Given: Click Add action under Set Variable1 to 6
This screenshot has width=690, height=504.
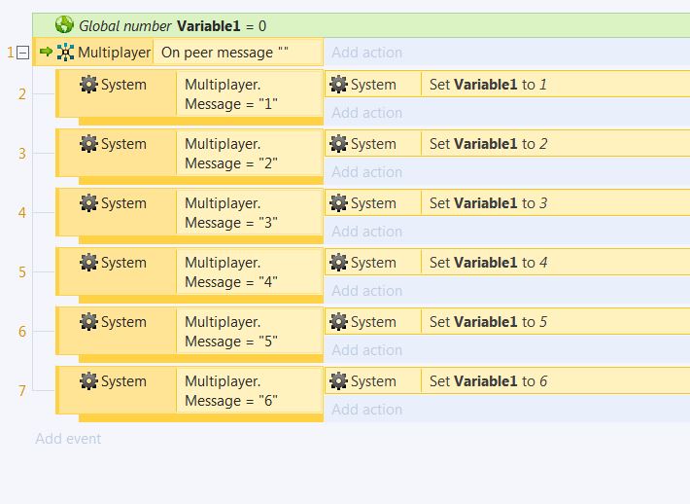Looking at the screenshot, I should point(367,410).
